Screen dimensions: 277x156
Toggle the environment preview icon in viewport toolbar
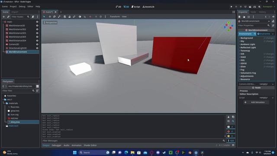point(101,16)
